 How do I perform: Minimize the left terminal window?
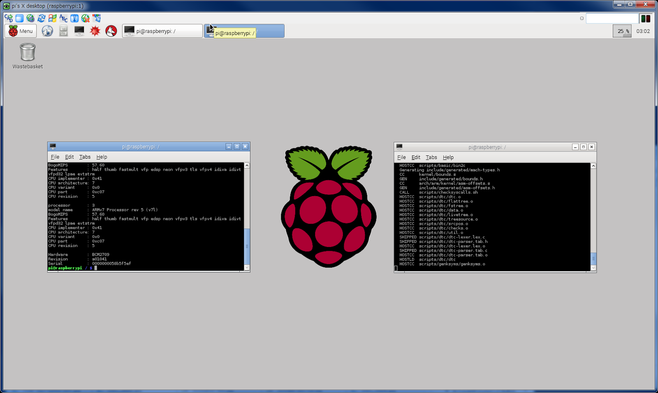pos(229,146)
